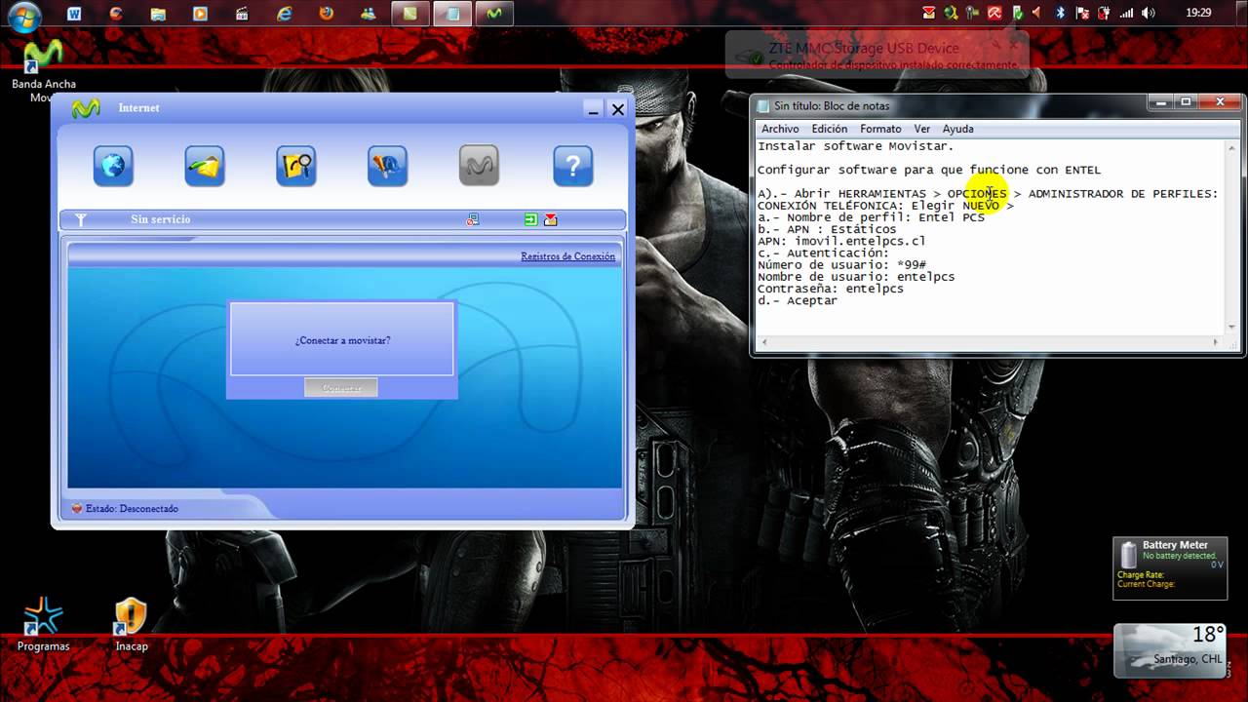Click the Bluetooth tray icon
This screenshot has height=702, width=1248.
click(1061, 14)
